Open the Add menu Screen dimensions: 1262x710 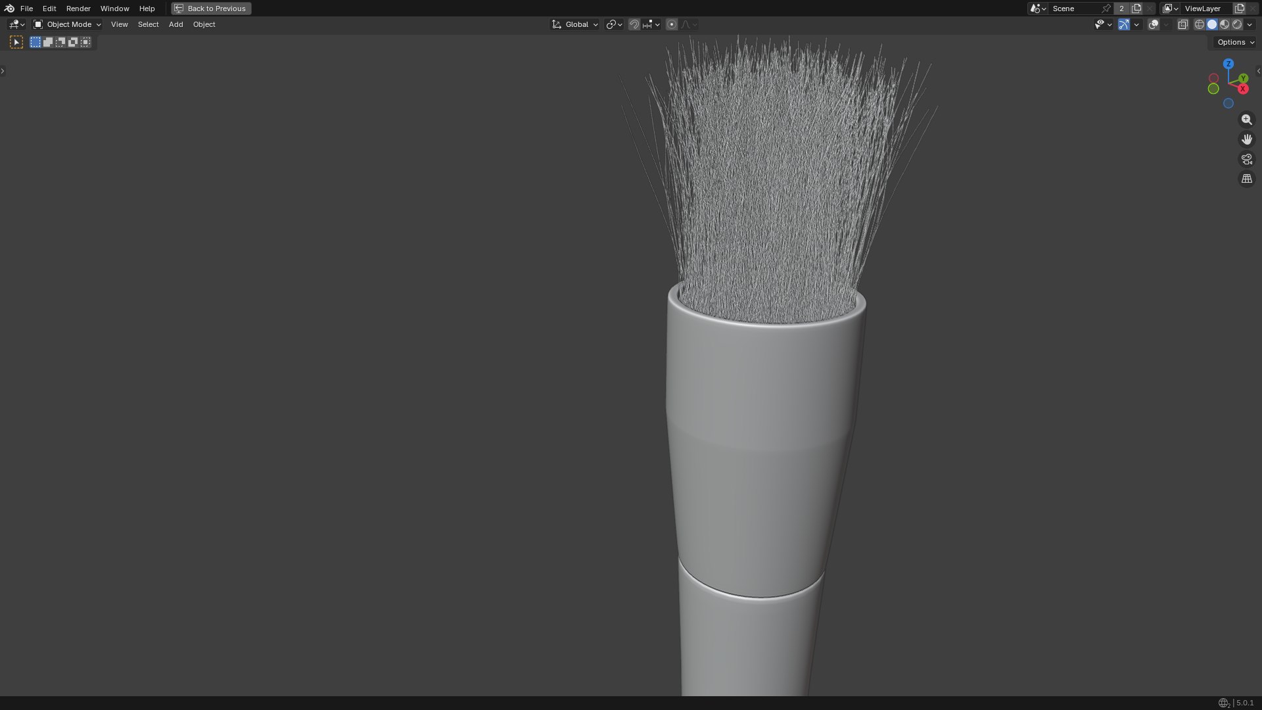pos(175,24)
